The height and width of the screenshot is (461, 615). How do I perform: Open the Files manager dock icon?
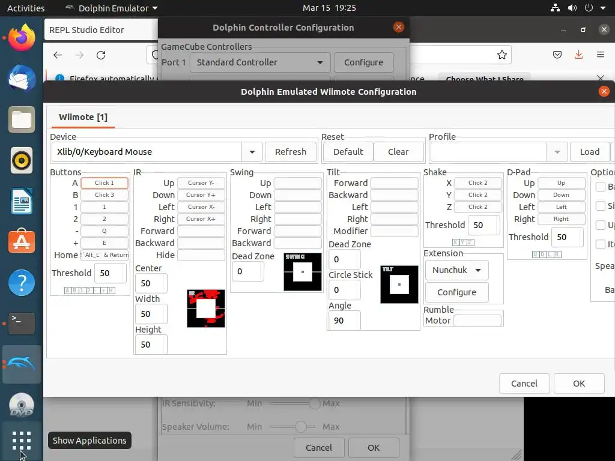click(x=22, y=119)
